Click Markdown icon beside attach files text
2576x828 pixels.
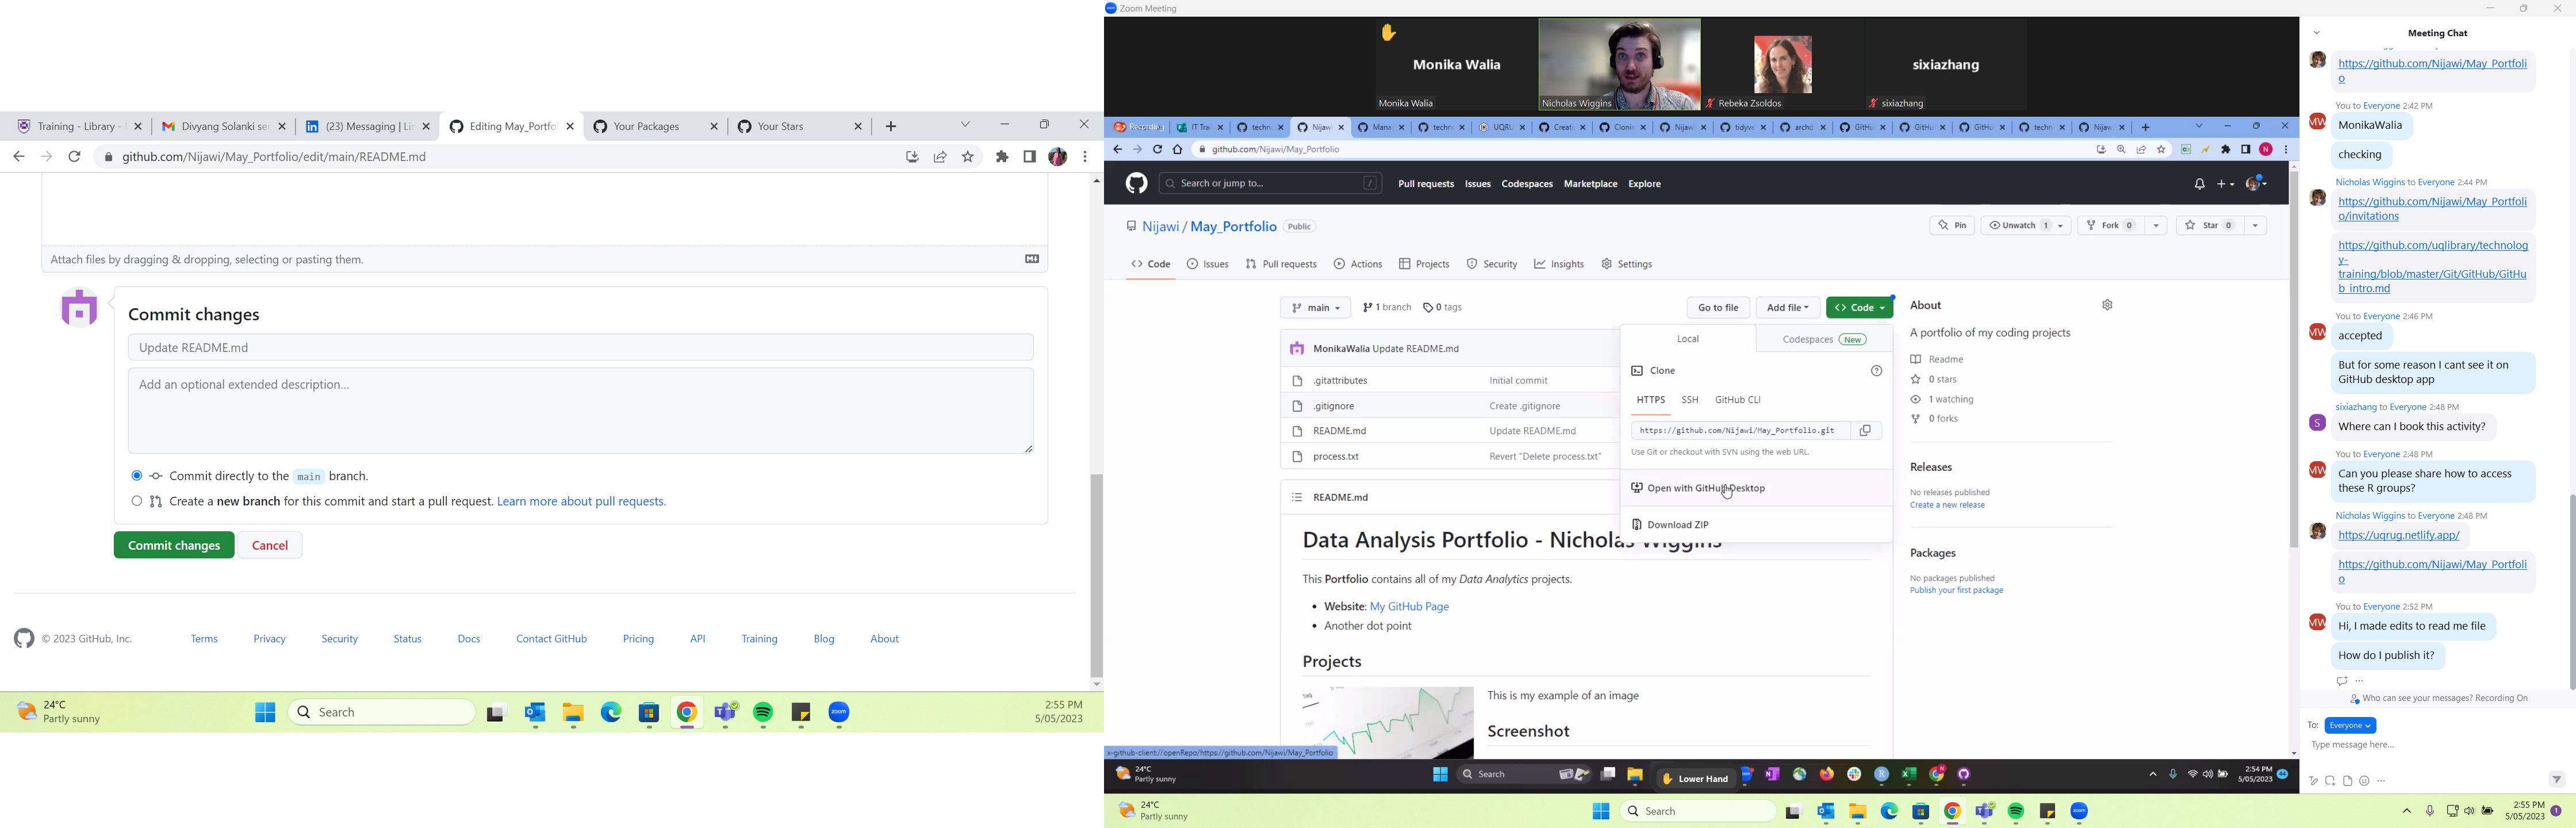pyautogui.click(x=1032, y=259)
